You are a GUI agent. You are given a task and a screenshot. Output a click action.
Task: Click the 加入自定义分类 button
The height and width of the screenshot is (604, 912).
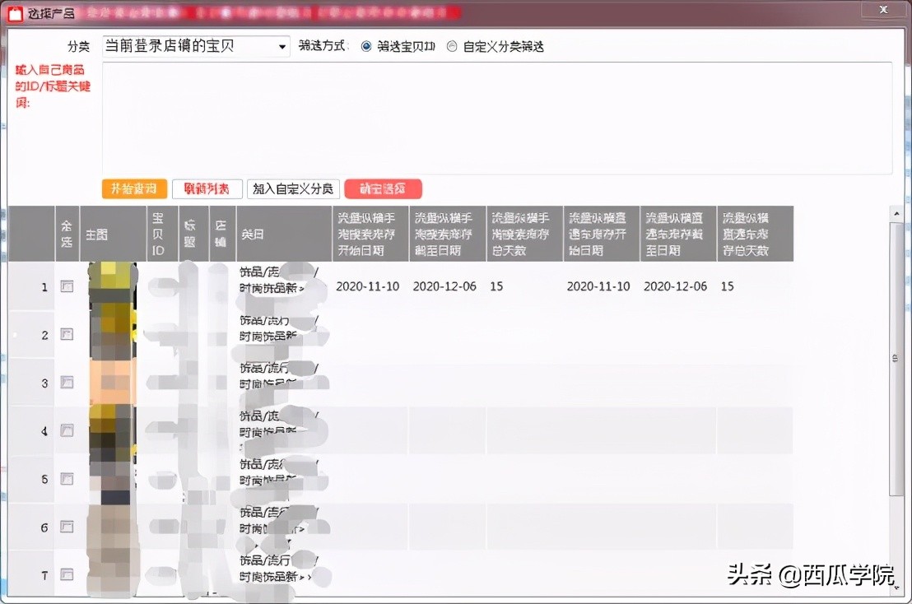(x=293, y=189)
